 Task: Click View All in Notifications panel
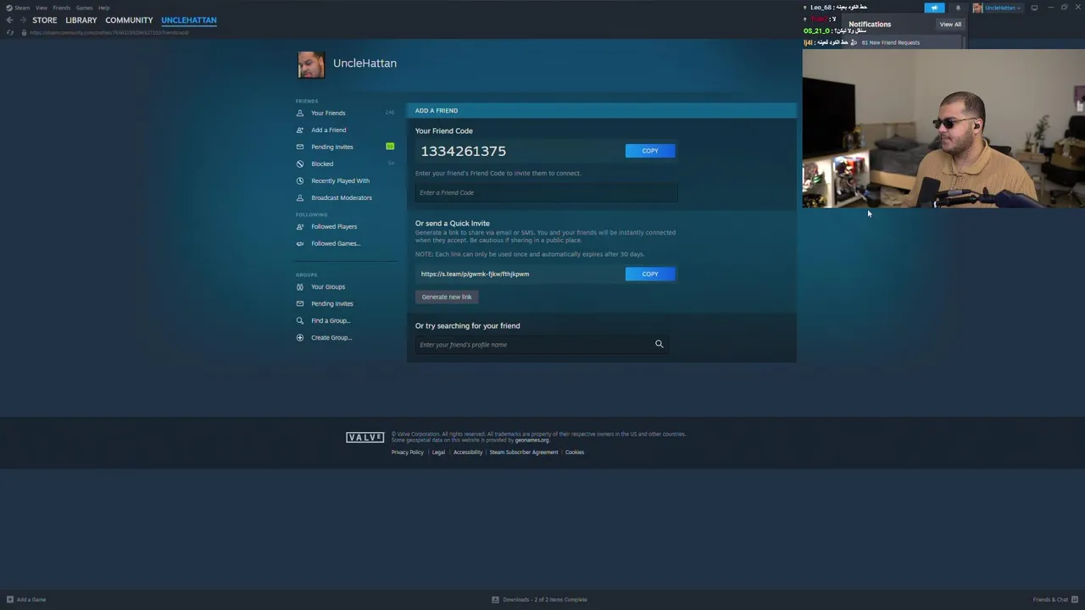click(950, 25)
